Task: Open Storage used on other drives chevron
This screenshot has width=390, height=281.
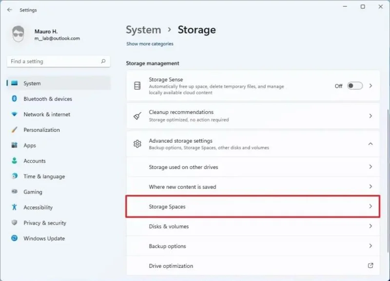Action: coord(370,167)
